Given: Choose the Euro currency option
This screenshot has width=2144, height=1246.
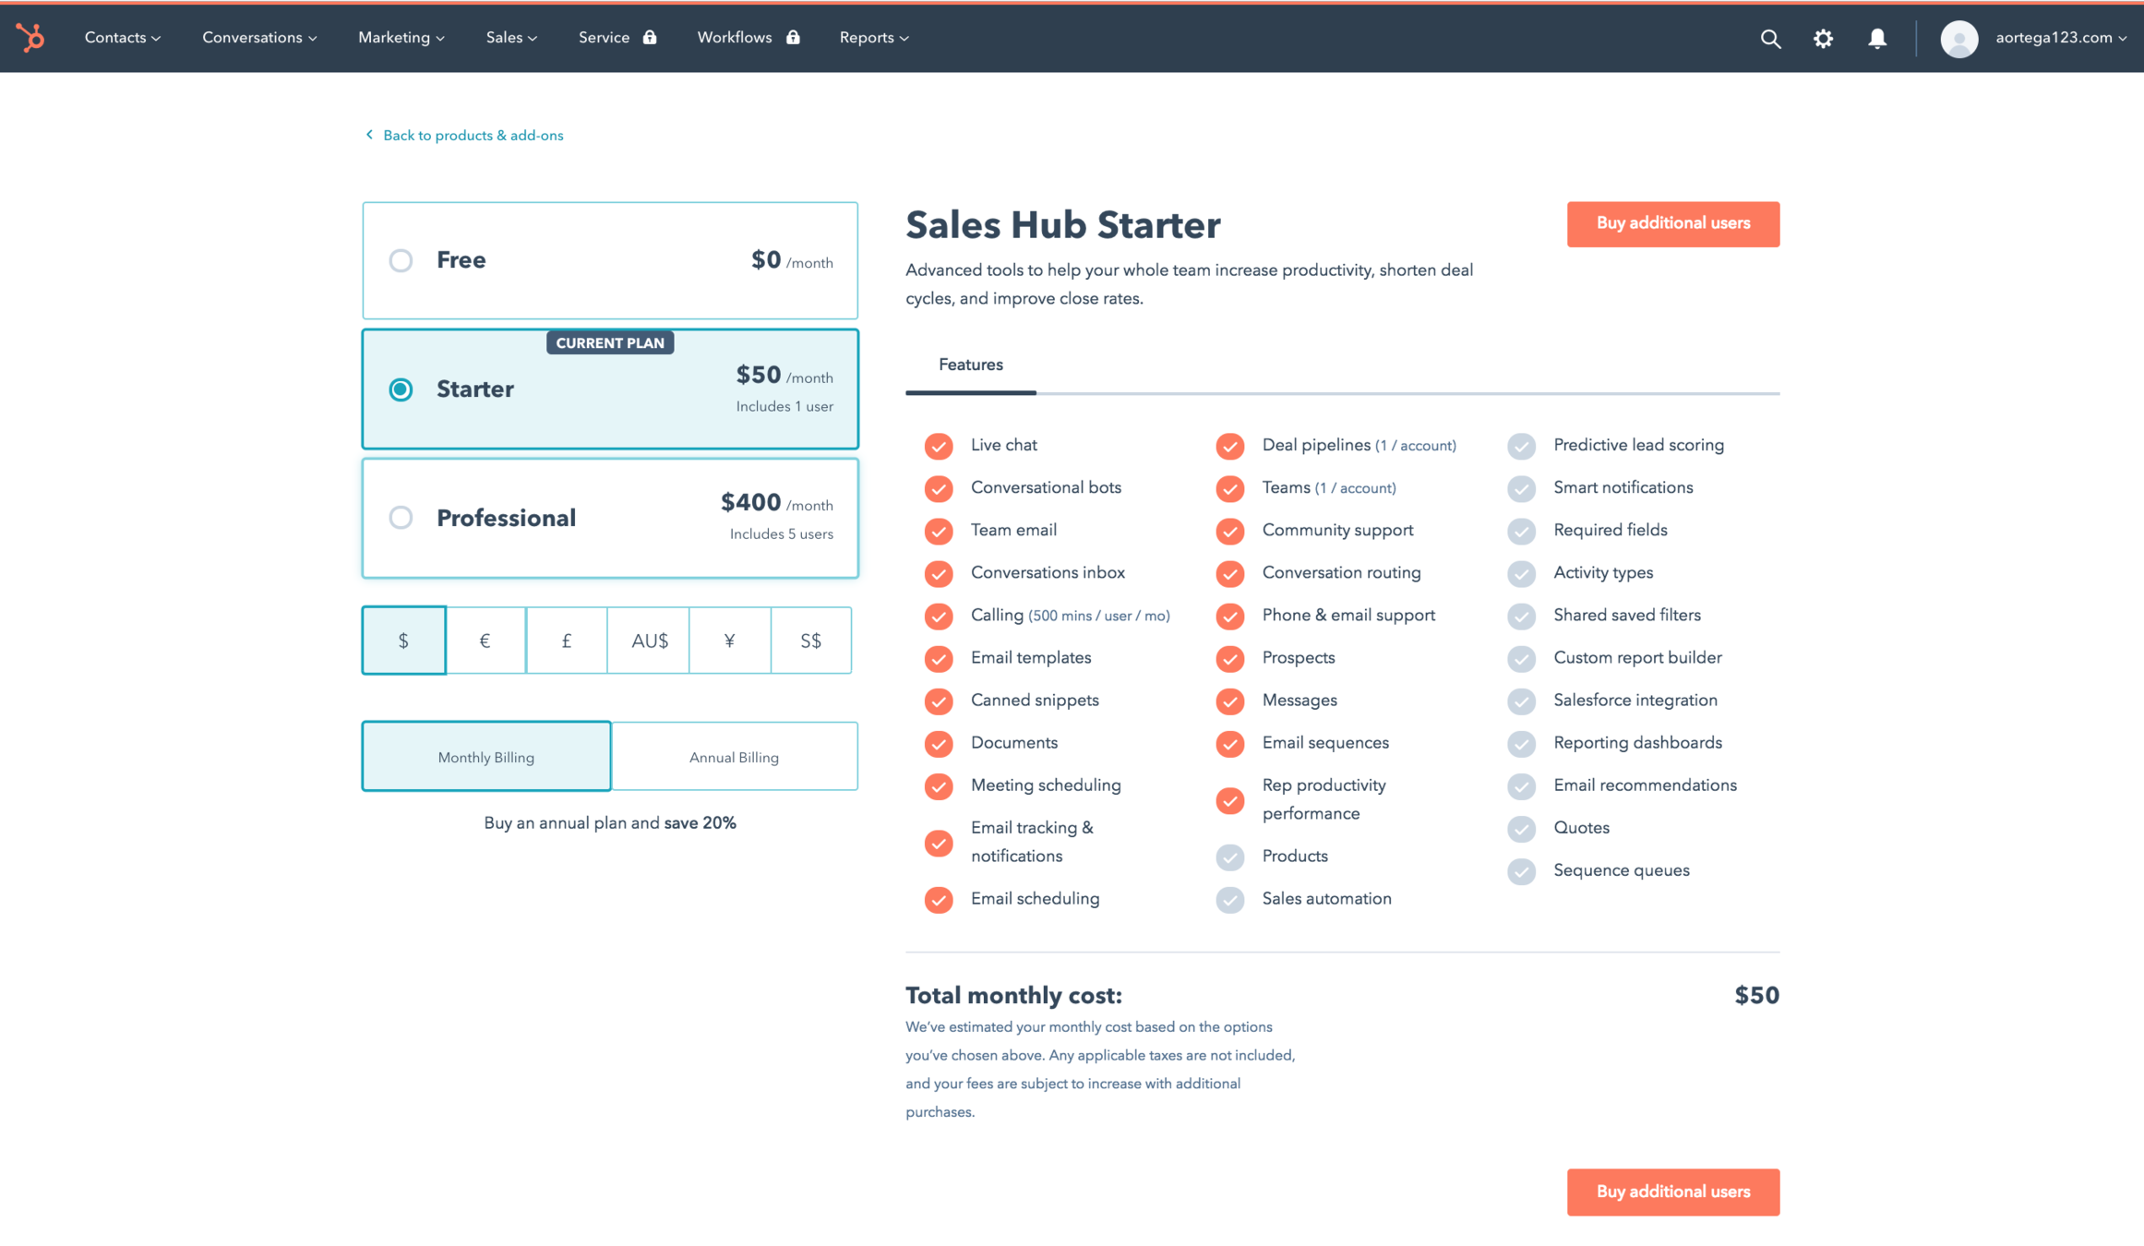Looking at the screenshot, I should (x=485, y=641).
